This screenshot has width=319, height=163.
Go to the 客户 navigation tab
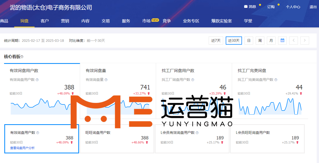pyautogui.click(x=45, y=21)
